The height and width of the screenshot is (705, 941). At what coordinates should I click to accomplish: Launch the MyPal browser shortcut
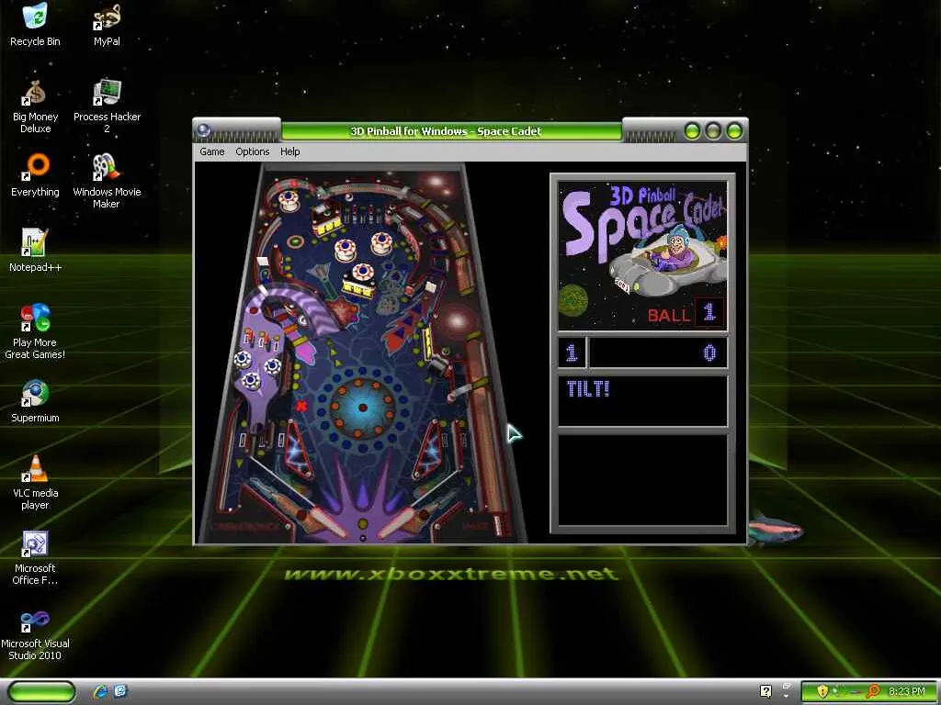[107, 25]
